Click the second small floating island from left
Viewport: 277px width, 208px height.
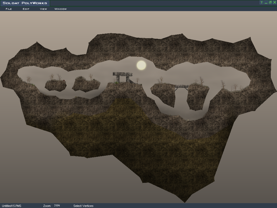(86, 84)
